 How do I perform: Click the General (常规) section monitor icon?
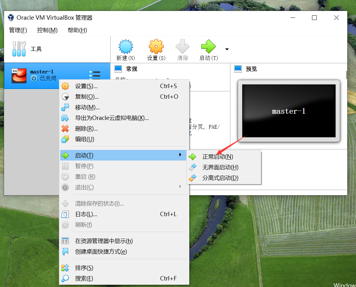118,69
